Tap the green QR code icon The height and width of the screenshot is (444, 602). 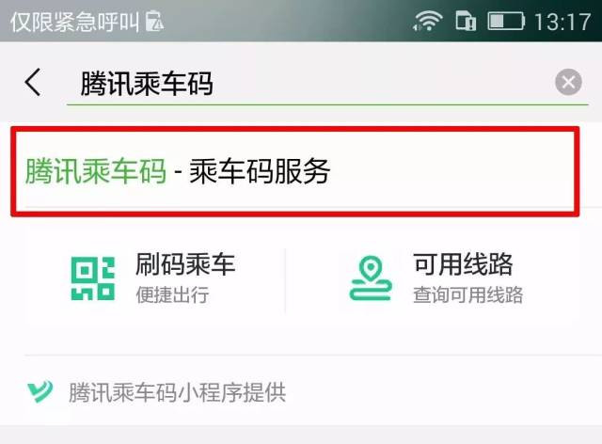tap(93, 278)
